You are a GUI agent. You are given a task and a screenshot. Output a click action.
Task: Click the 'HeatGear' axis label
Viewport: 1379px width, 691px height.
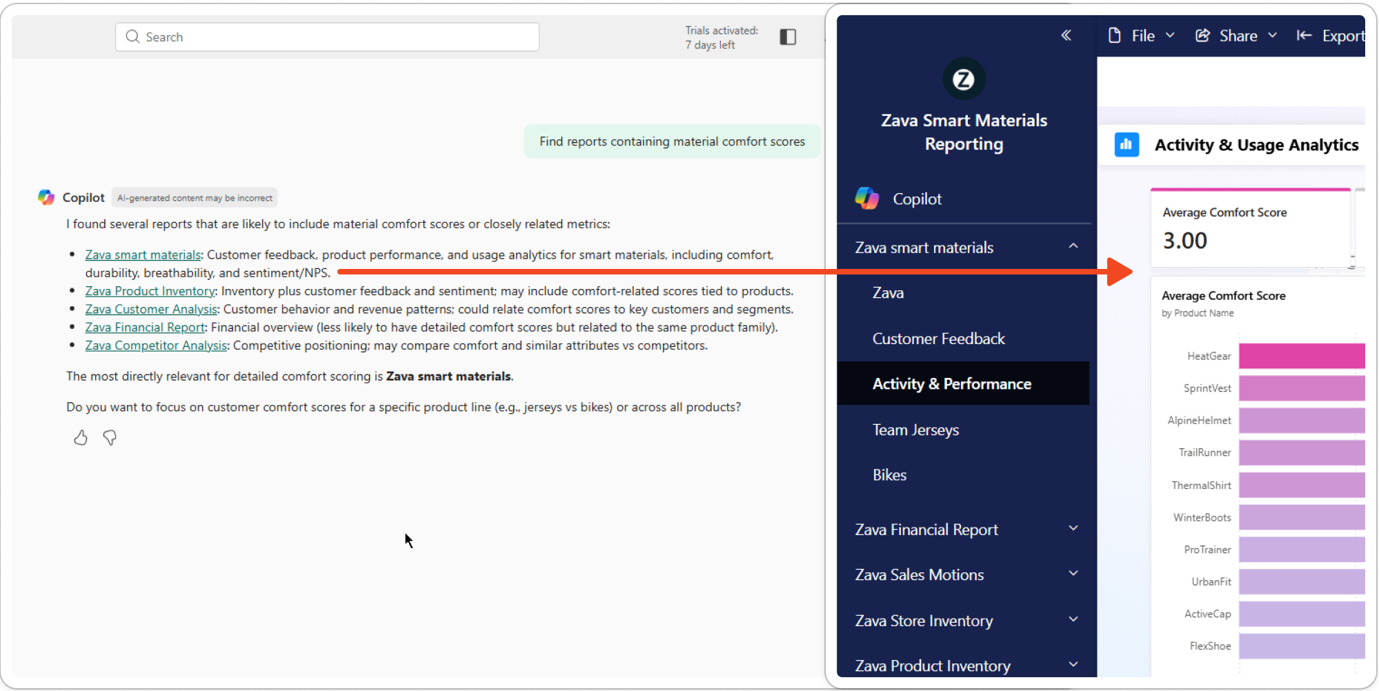pos(1209,356)
